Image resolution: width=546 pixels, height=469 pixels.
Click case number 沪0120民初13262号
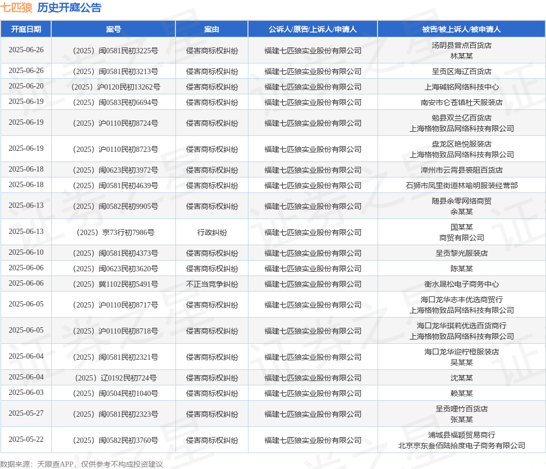(116, 87)
